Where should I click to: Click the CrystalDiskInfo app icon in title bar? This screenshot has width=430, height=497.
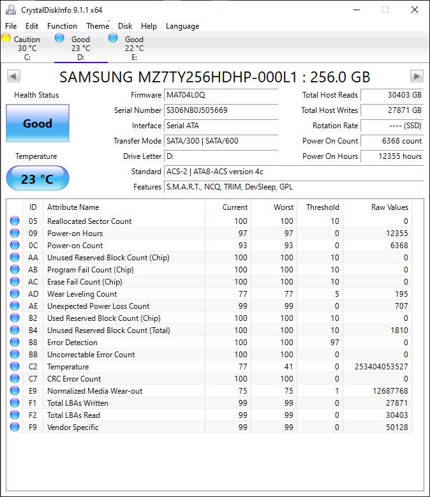[x=10, y=10]
